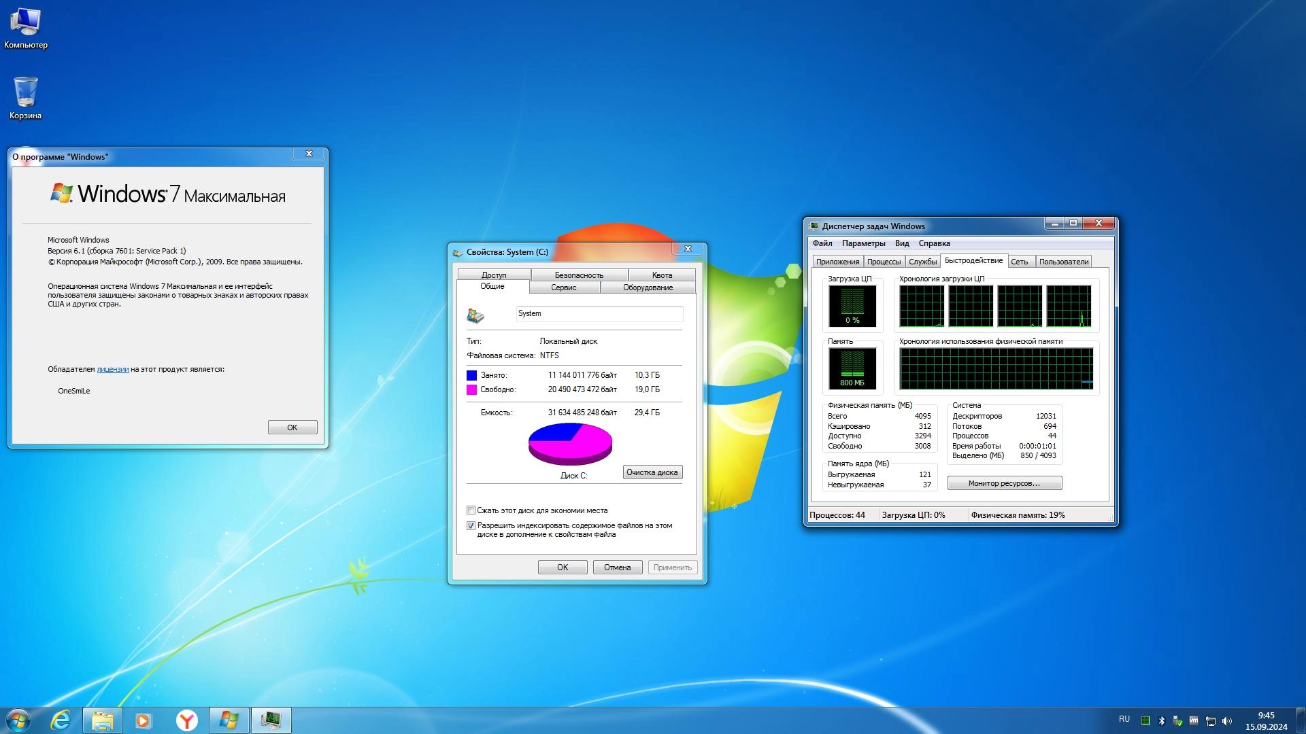Open the Параметры menu in Task Manager
The image size is (1306, 734).
coord(863,243)
